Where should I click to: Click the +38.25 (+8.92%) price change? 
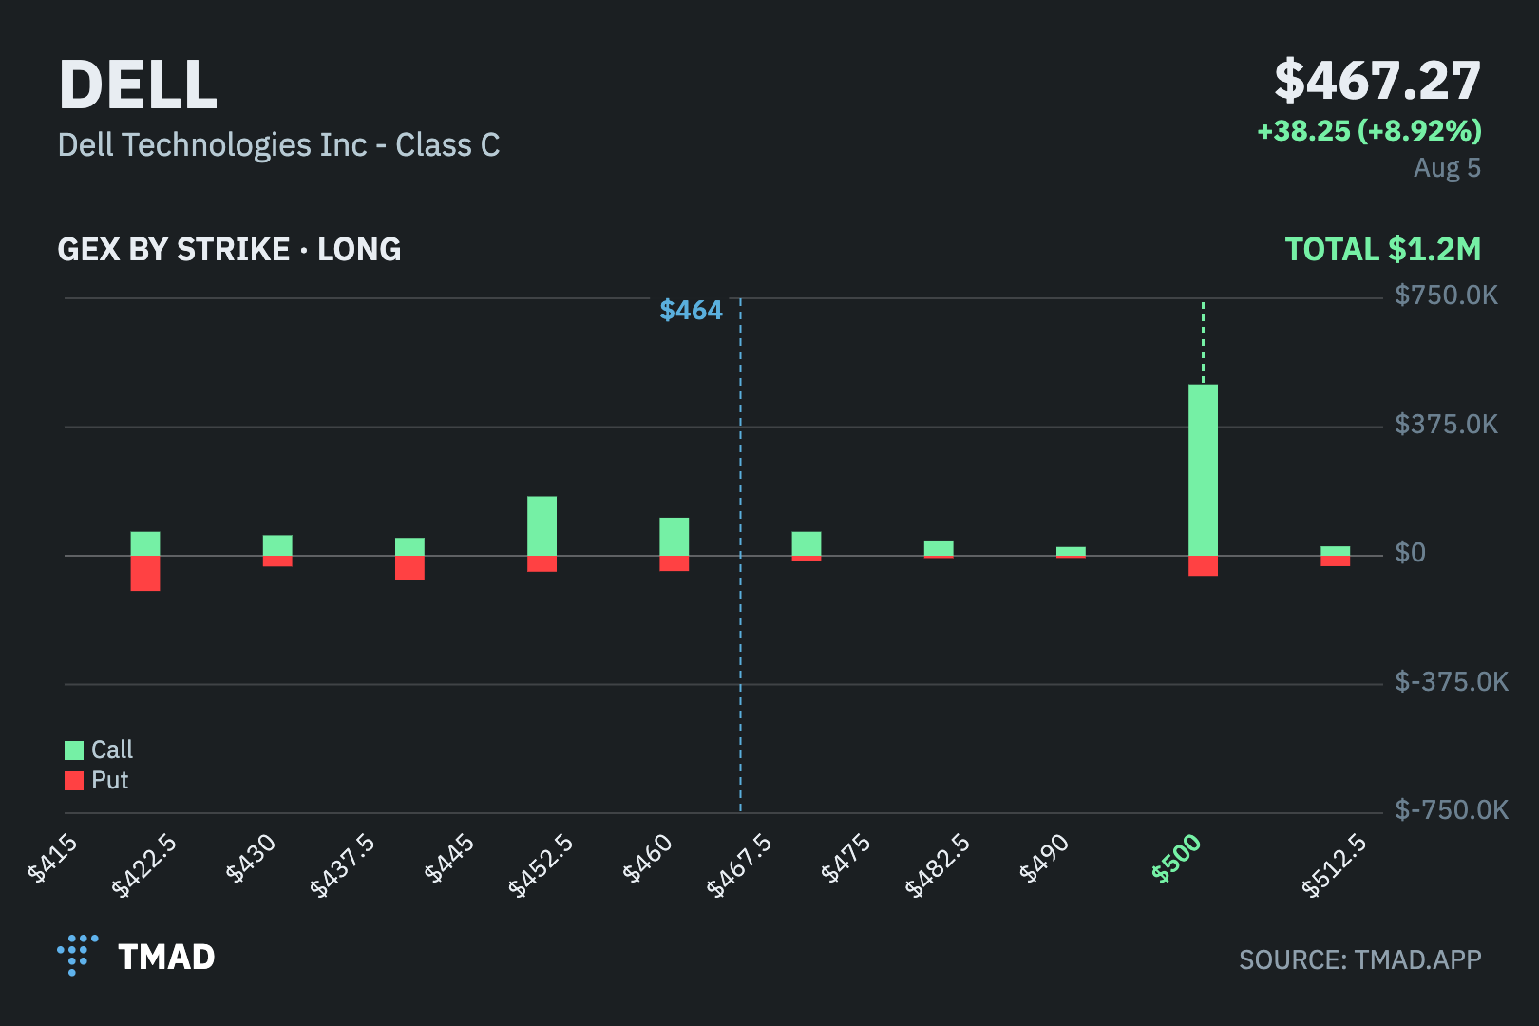(1369, 131)
